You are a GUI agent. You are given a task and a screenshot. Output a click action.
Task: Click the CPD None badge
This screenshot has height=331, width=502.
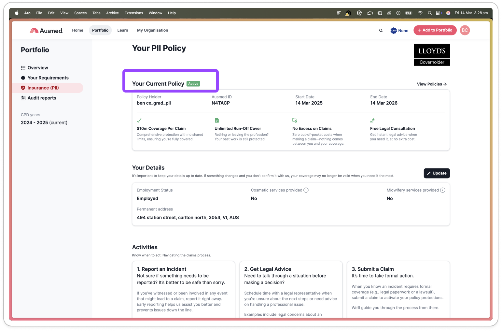399,30
